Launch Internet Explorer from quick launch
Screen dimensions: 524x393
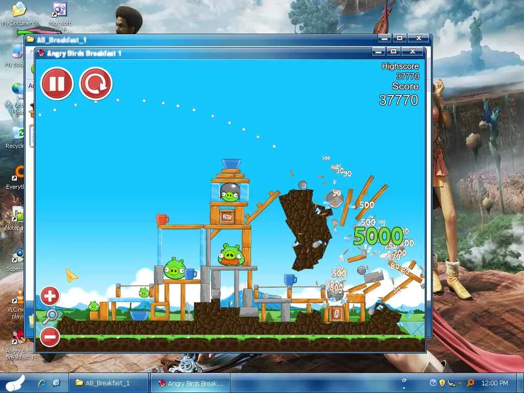tap(42, 383)
